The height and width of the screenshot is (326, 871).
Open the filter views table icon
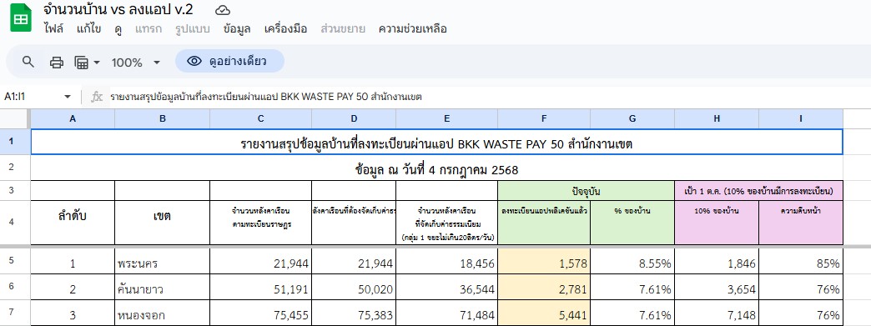[x=82, y=63]
